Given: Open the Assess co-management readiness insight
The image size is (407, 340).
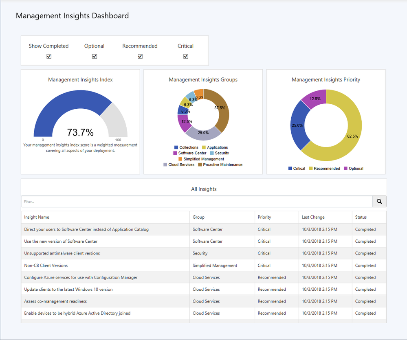Looking at the screenshot, I should click(55, 301).
